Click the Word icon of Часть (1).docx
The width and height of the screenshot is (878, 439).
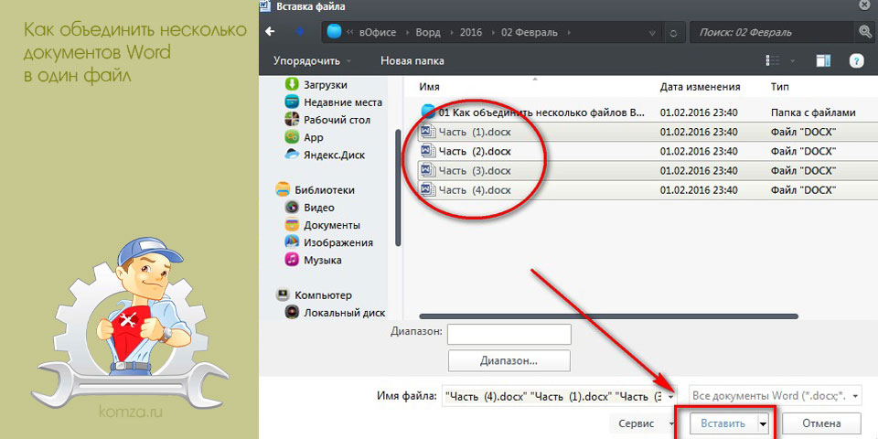428,132
